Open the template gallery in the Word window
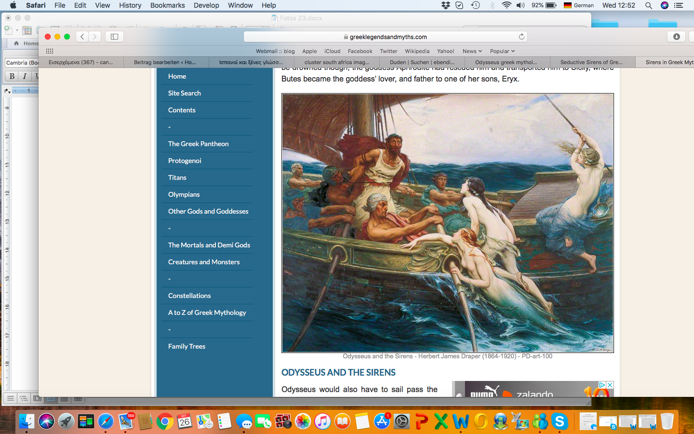The image size is (694, 434). click(27, 30)
